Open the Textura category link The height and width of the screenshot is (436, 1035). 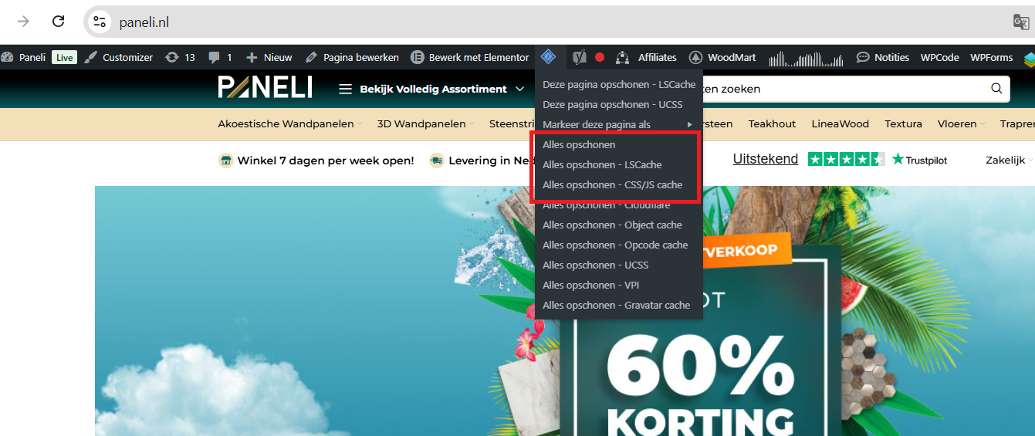[903, 123]
